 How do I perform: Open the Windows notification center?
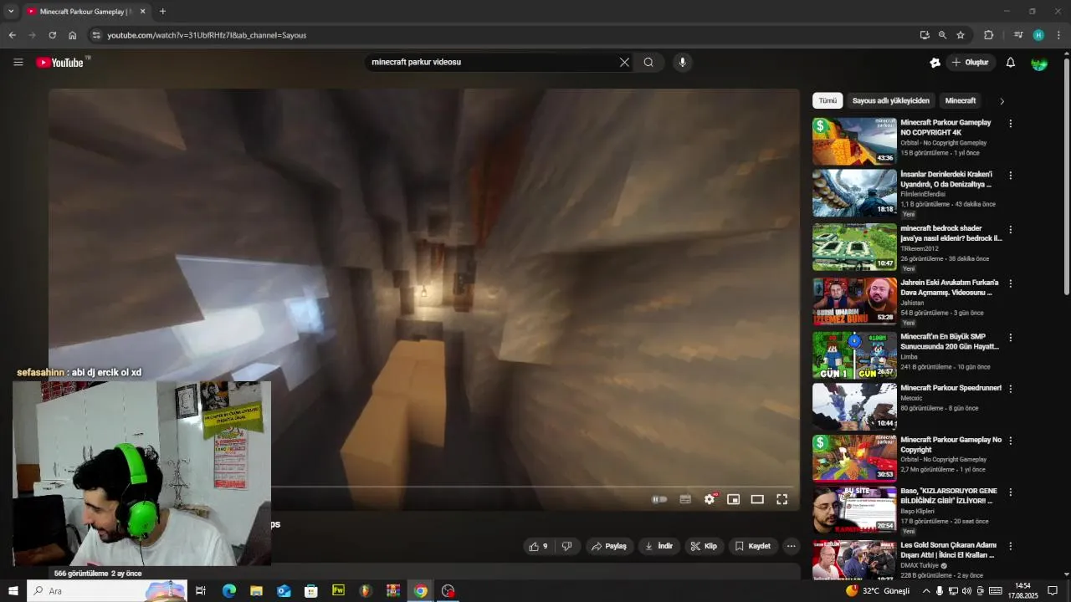pos(1053,591)
